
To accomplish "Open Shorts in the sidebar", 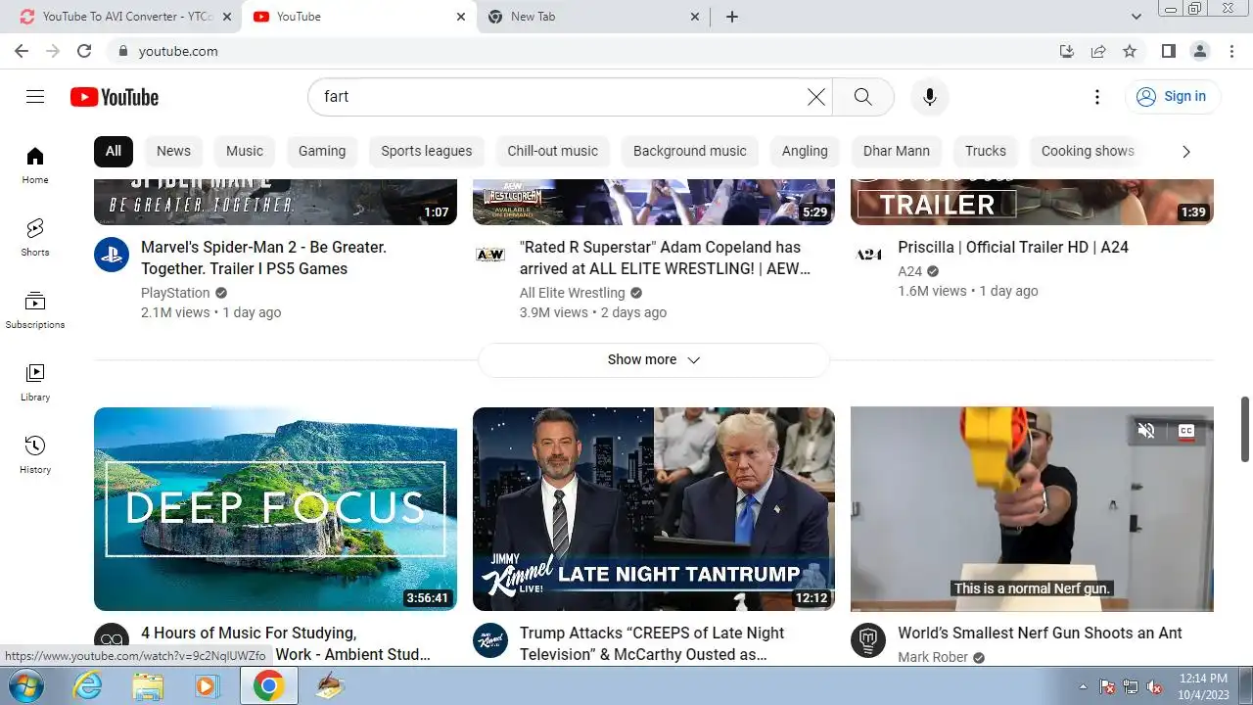I will click(x=35, y=238).
